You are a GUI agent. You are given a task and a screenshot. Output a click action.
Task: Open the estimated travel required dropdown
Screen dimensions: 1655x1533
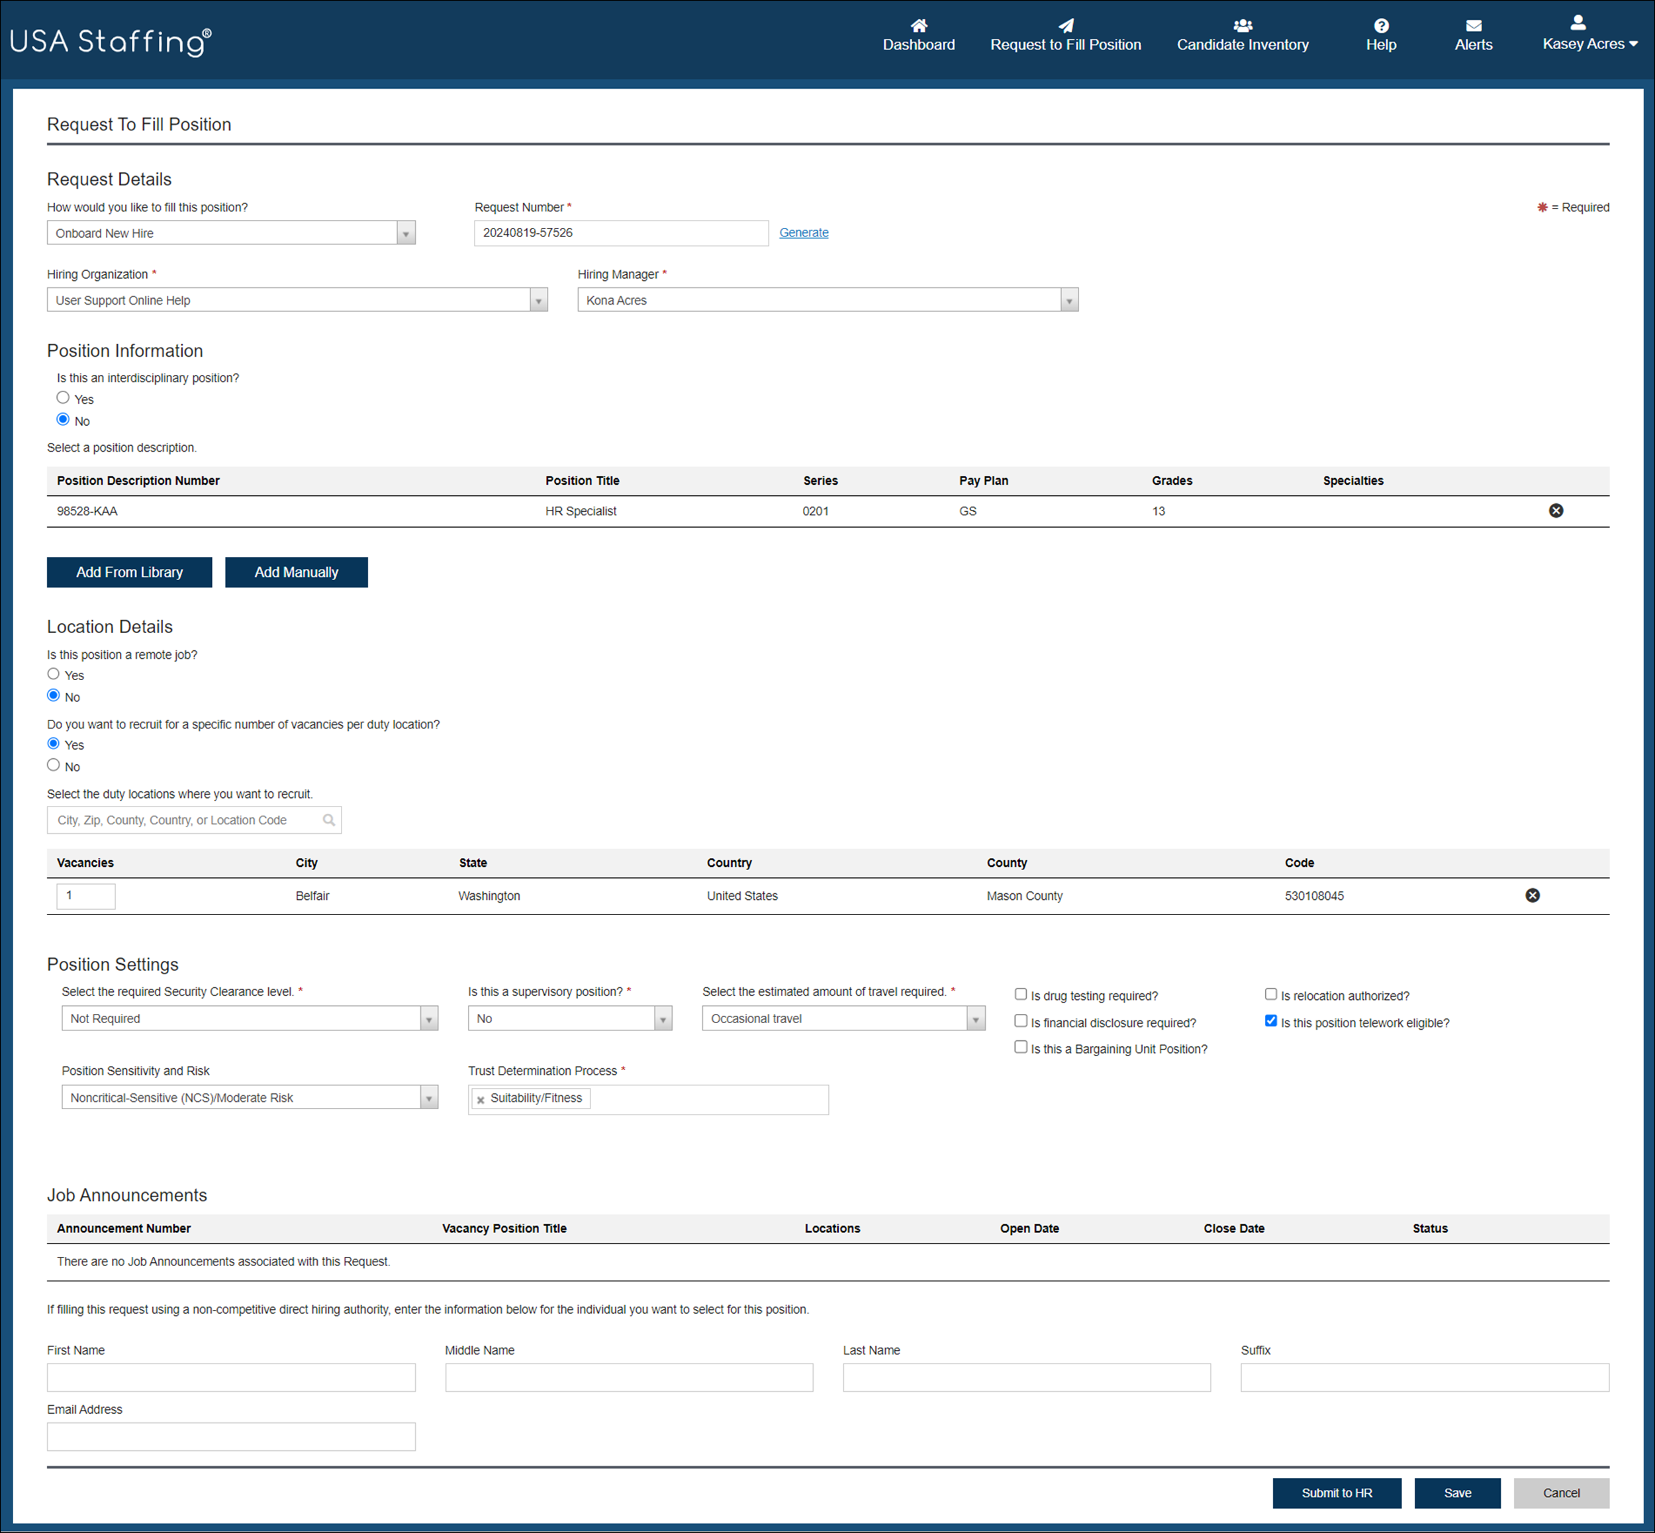(975, 1018)
